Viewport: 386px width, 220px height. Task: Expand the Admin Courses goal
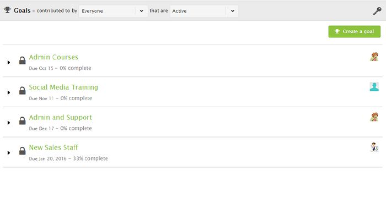tap(9, 62)
